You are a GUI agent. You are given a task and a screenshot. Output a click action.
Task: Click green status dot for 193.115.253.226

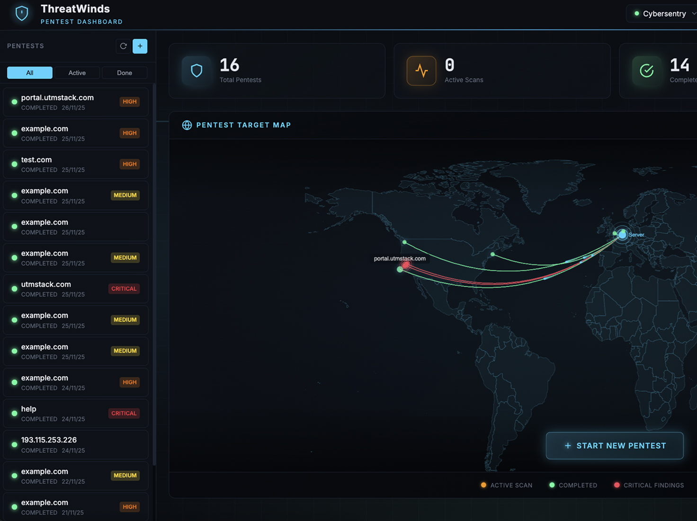pos(14,445)
